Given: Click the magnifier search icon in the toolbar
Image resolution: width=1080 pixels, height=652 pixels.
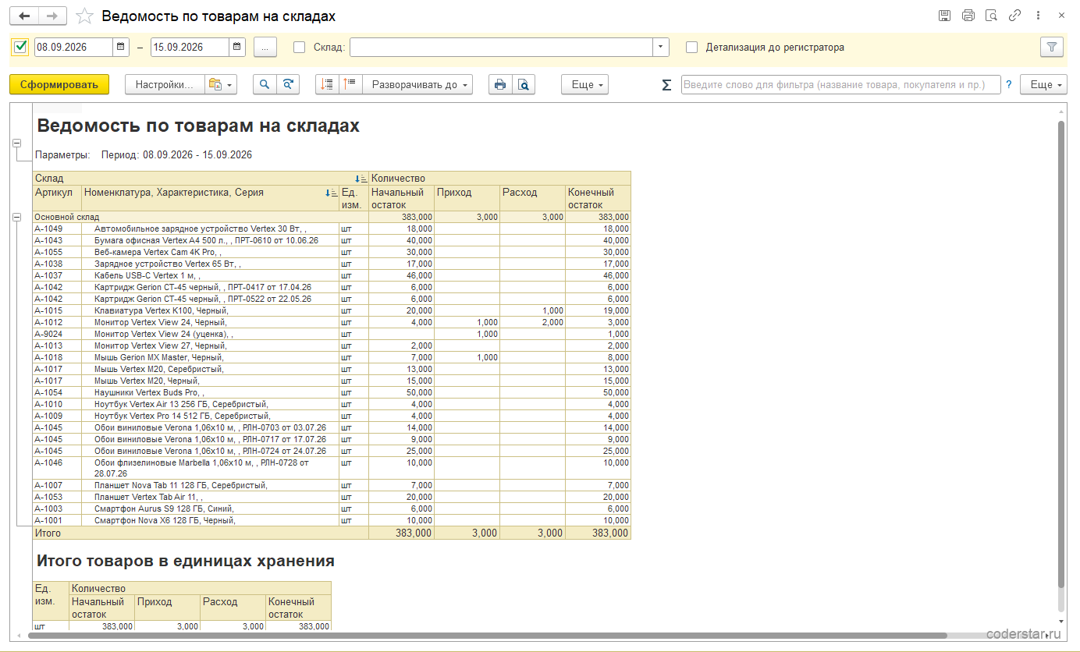Looking at the screenshot, I should tap(265, 85).
